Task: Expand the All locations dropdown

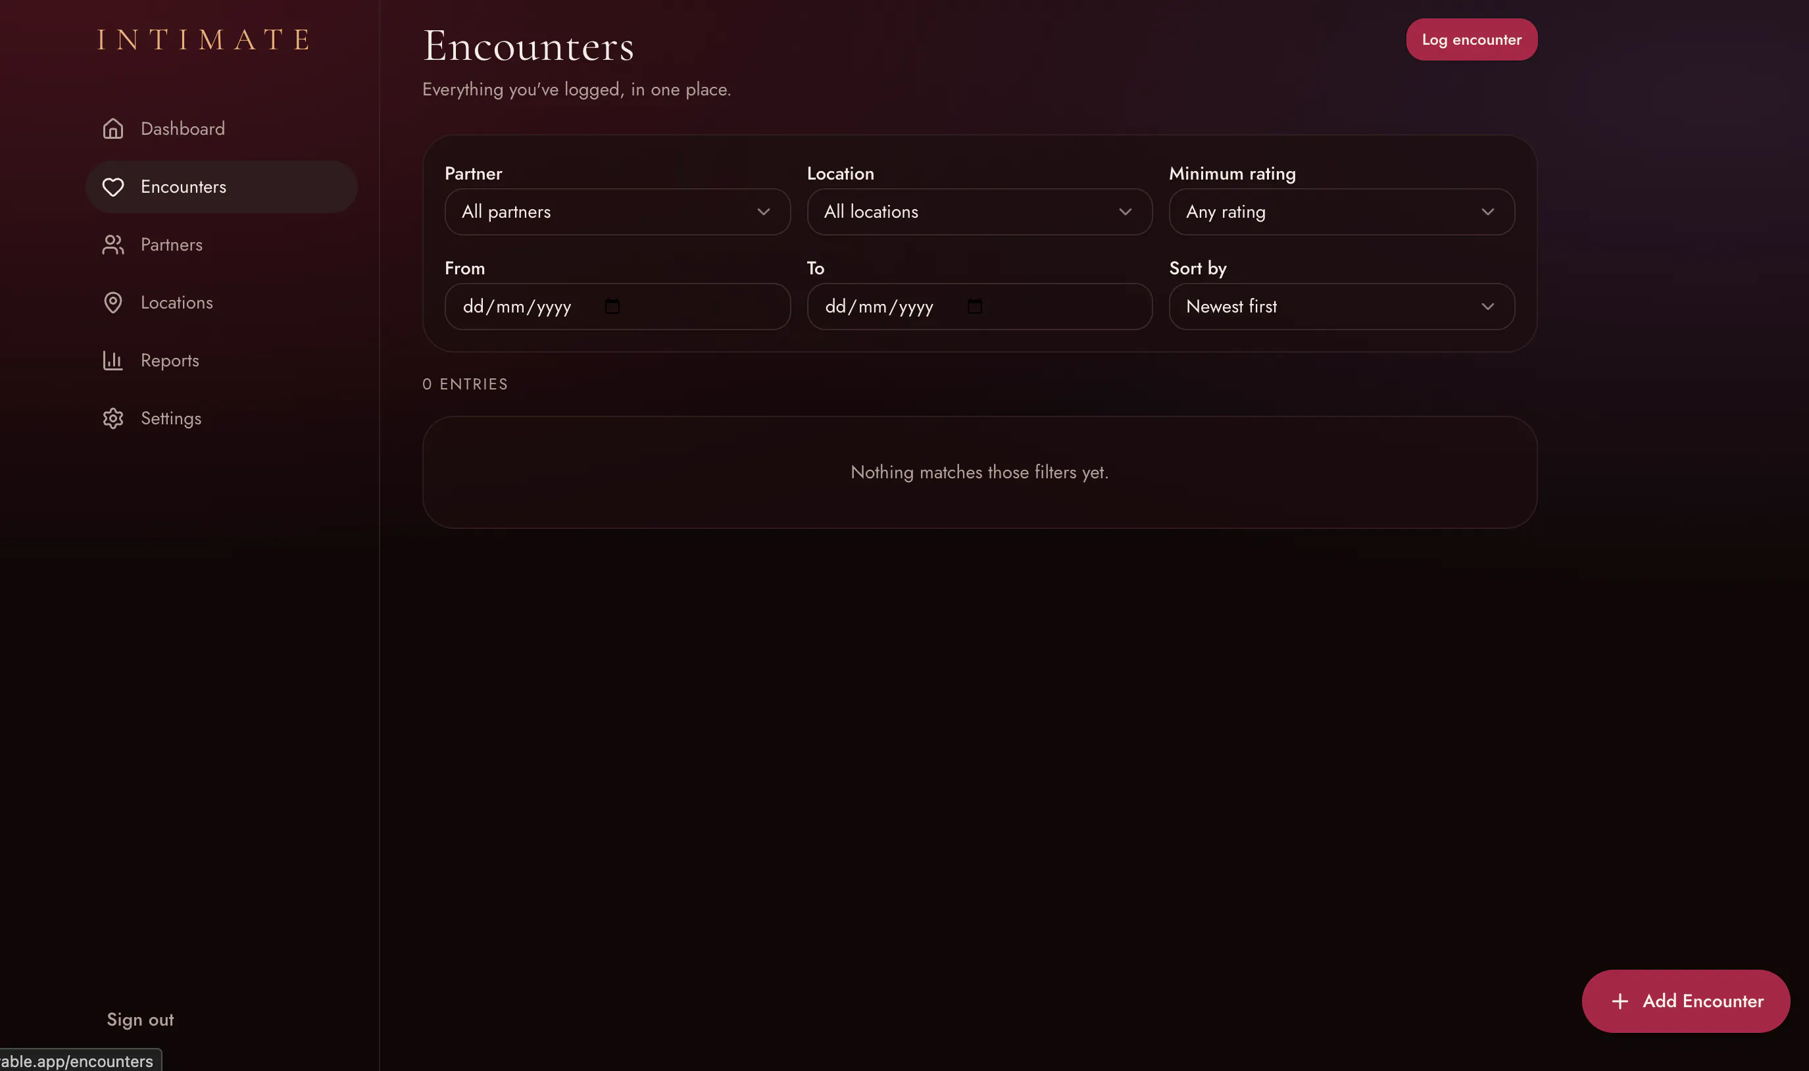Action: coord(979,211)
